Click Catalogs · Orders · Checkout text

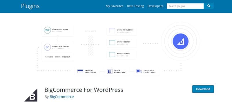57,57
